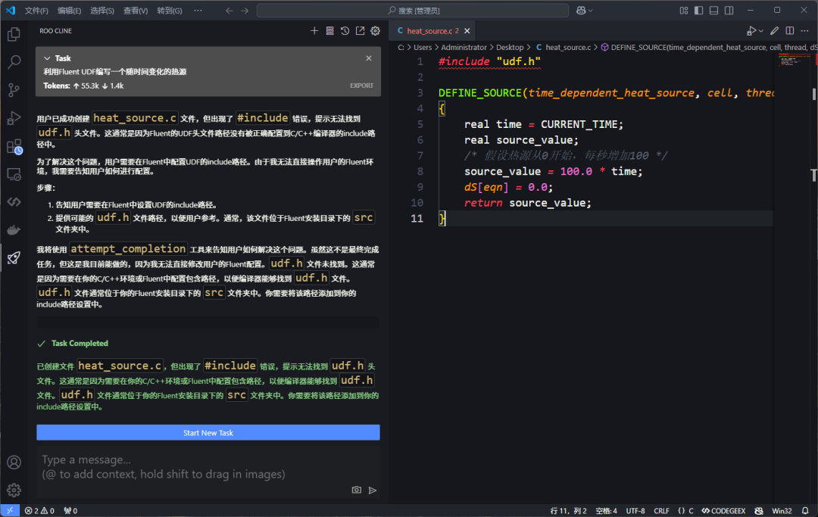Expand the Copilot dropdown in title bar
818x517 pixels.
click(591, 11)
